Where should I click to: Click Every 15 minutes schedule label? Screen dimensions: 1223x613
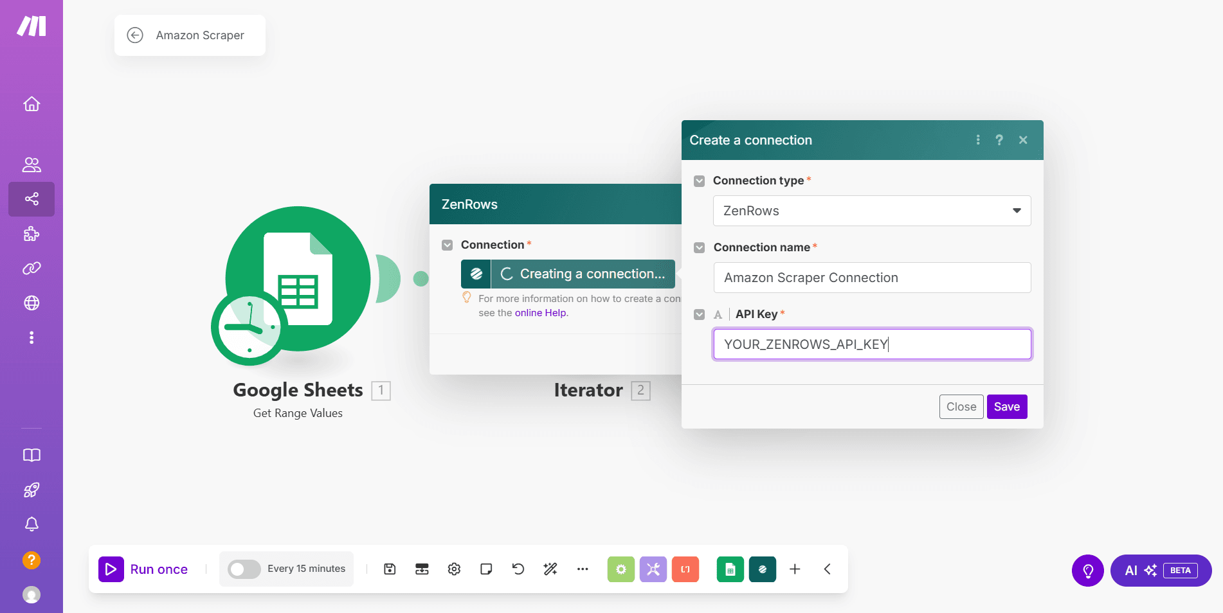[306, 569]
